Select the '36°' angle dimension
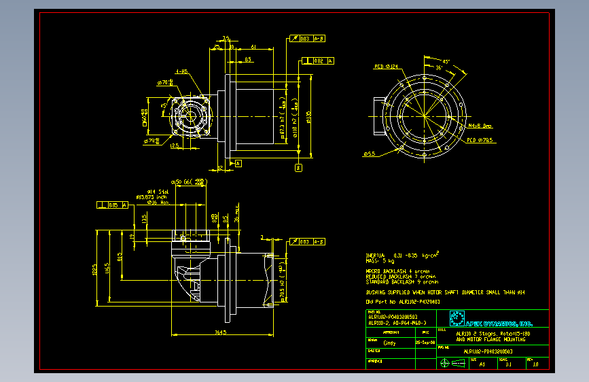Screen dimensions: 589x382 click(x=439, y=68)
